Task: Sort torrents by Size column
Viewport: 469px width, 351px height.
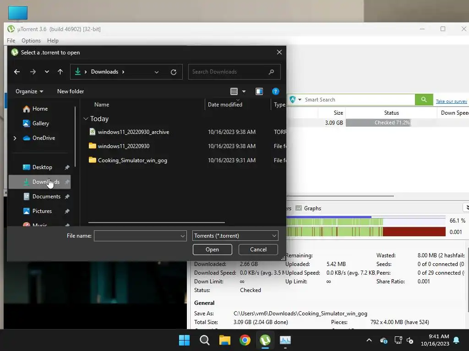Action: (338, 113)
